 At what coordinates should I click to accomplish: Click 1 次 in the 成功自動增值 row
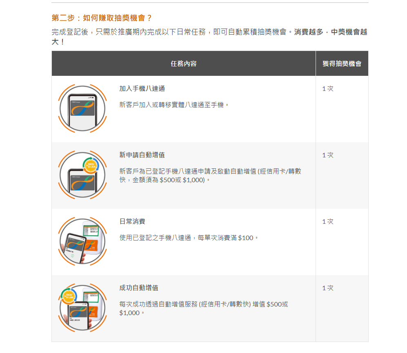click(x=327, y=288)
